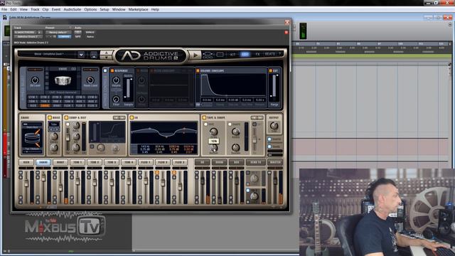Save the current Addictive Drums preset
The image size is (455, 256).
point(94,55)
